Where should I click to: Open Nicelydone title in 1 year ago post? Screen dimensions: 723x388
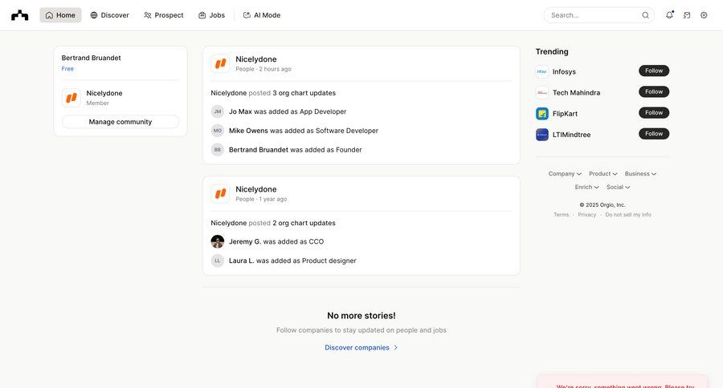256,189
